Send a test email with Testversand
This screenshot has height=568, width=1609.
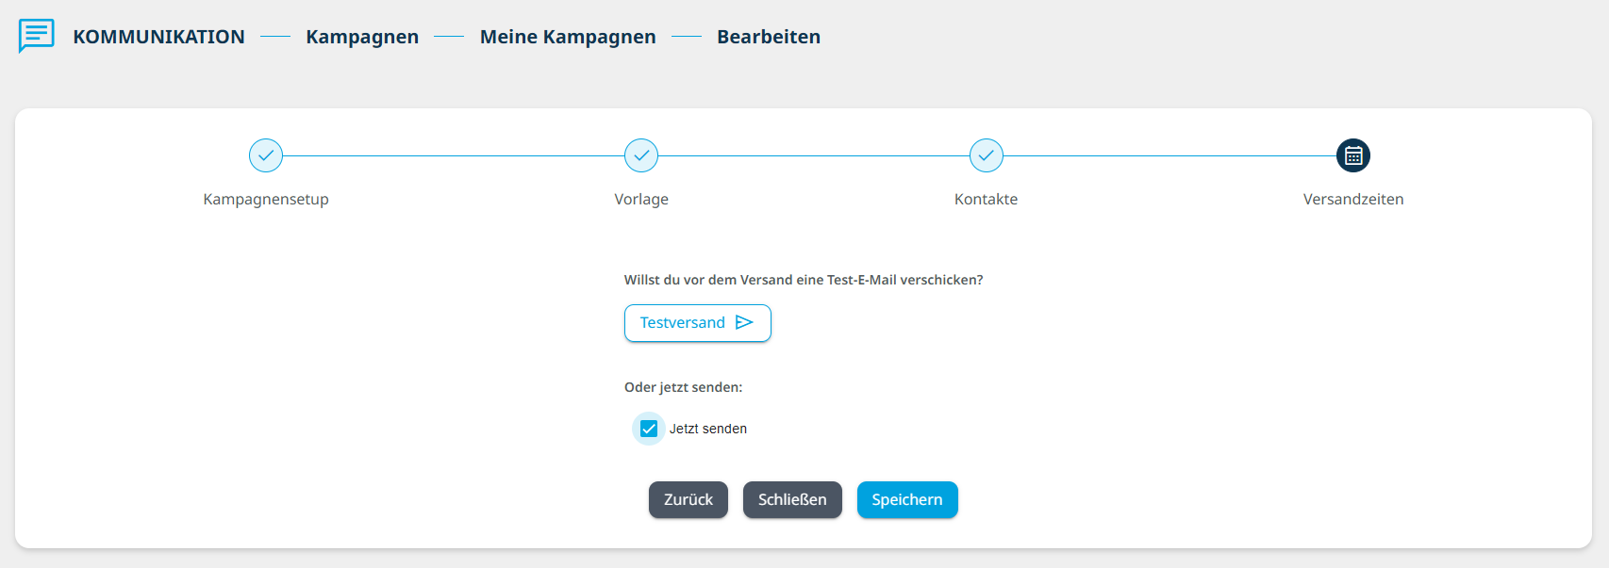[x=698, y=323]
